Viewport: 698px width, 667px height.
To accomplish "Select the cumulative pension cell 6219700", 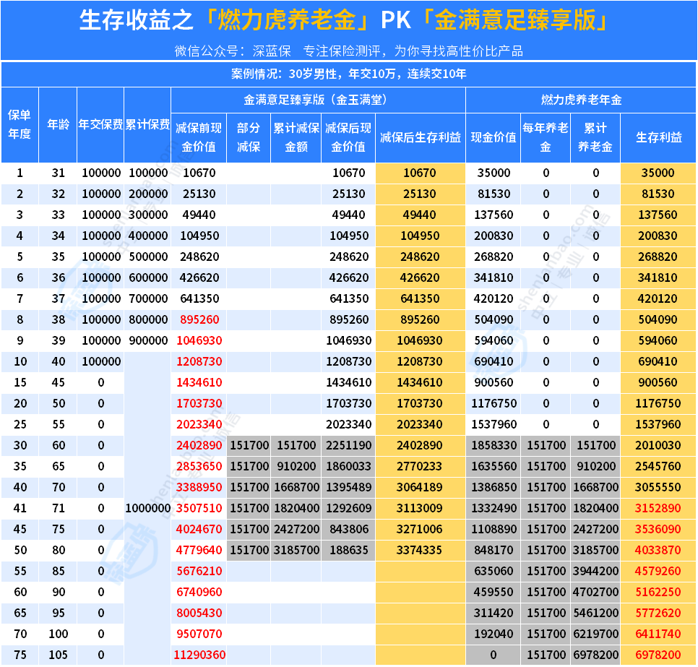I will pyautogui.click(x=595, y=634).
